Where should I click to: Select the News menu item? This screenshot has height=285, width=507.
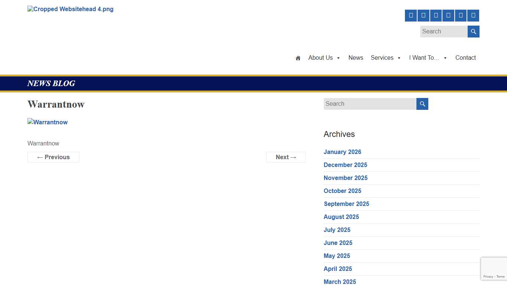tap(356, 58)
